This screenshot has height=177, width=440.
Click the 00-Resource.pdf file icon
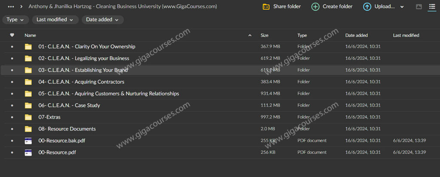[28, 152]
